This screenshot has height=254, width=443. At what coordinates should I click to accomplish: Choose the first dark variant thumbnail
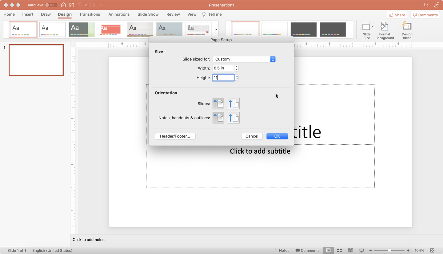click(304, 29)
